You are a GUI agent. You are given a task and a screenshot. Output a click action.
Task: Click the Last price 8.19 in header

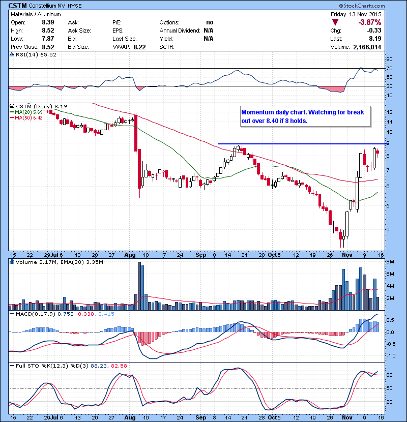tap(375, 39)
